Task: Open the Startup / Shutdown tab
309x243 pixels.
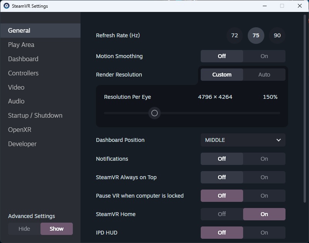Action: 40,115
